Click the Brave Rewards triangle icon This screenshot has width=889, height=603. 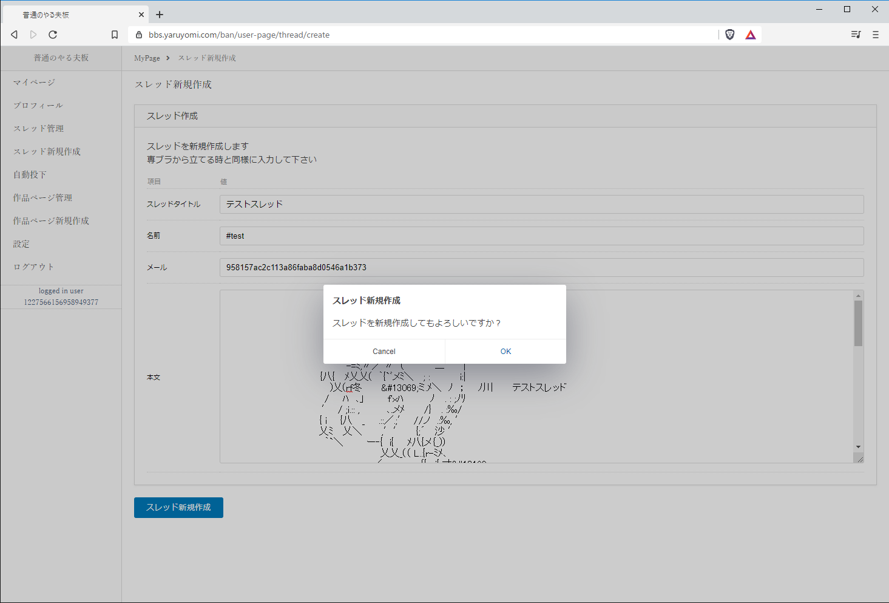751,35
